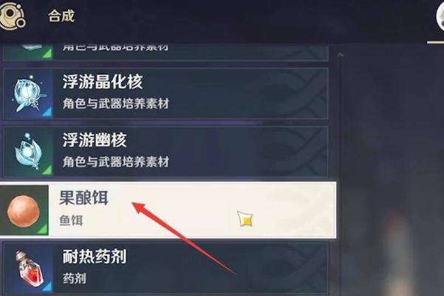This screenshot has height=296, width=444.
Task: Click the red 耐热药剂 potion bottle icon
Action: coord(29,269)
